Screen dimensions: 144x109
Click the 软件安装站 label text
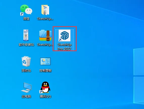(x=26, y=45)
